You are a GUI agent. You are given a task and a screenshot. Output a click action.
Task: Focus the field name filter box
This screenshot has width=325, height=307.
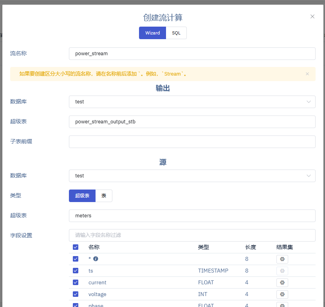(192, 235)
